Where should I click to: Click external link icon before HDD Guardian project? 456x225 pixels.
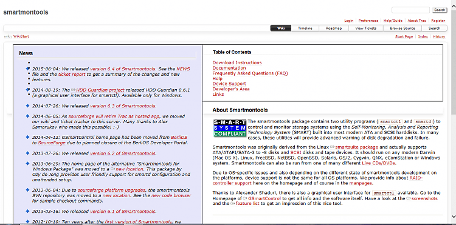tap(74, 90)
